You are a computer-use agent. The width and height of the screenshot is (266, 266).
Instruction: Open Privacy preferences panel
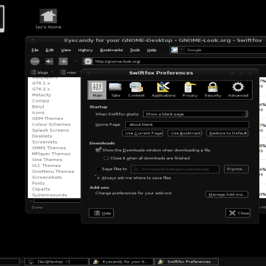point(190,90)
